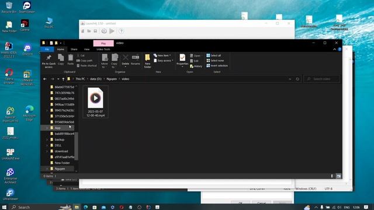This screenshot has width=374, height=210.
Task: Click the navigation pane scrollbar
Action: [x=77, y=146]
